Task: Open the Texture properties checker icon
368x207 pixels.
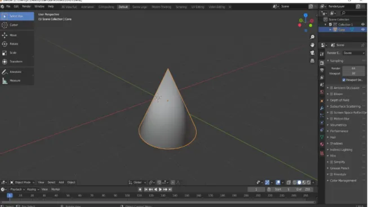Action: pos(322,153)
